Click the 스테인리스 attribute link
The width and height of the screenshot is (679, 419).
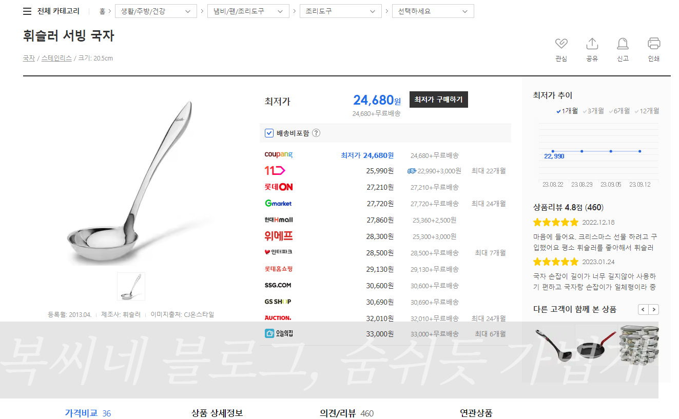(56, 58)
